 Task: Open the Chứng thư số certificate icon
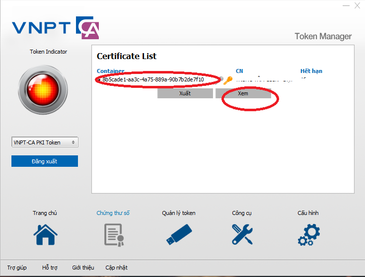[113, 234]
